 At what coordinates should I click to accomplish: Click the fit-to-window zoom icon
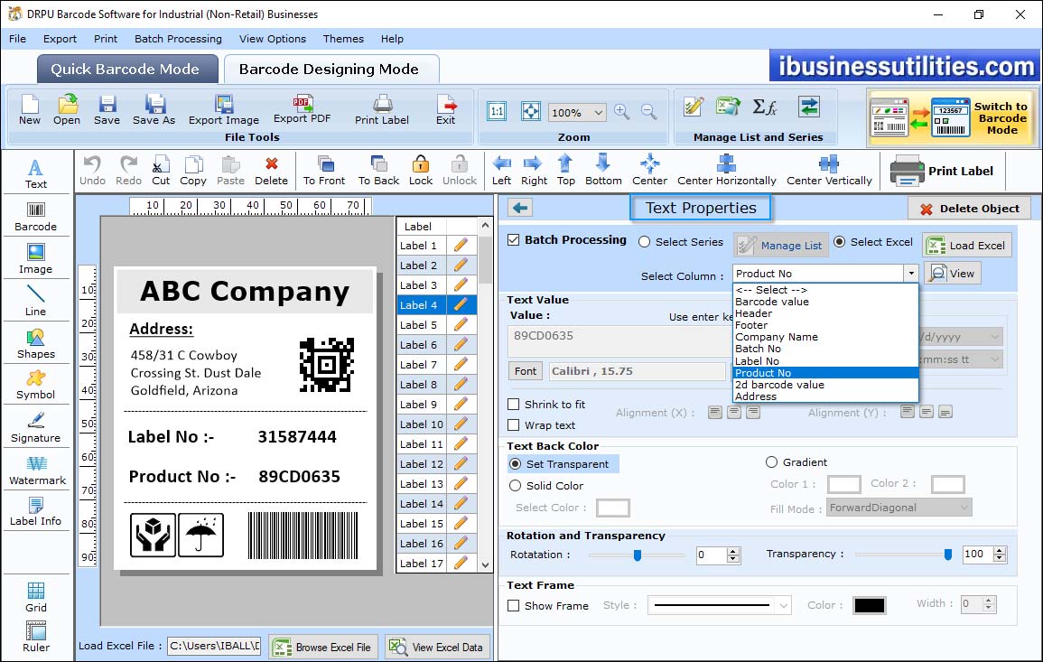pos(531,112)
